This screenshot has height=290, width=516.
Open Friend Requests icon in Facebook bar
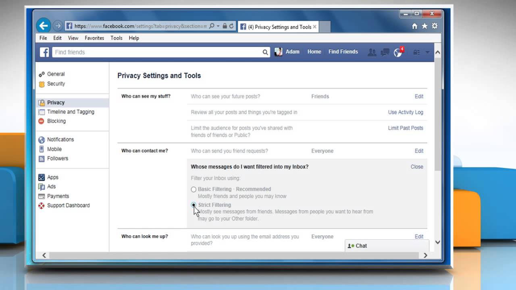tap(372, 52)
